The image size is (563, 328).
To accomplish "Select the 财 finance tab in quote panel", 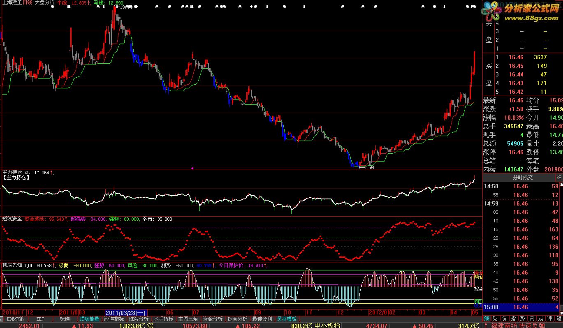I will [x=496, y=318].
